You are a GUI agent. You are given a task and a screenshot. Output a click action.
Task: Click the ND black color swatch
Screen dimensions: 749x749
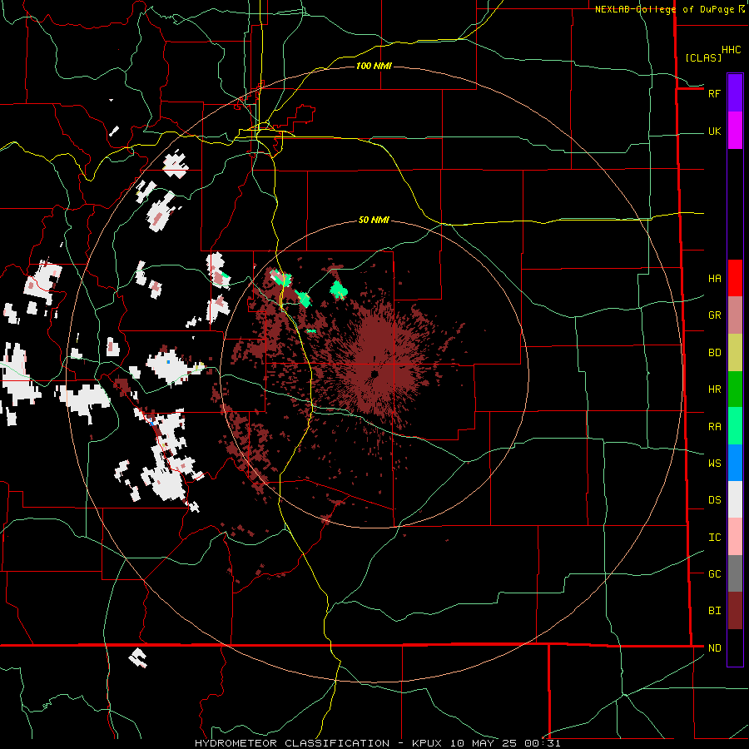tap(735, 647)
